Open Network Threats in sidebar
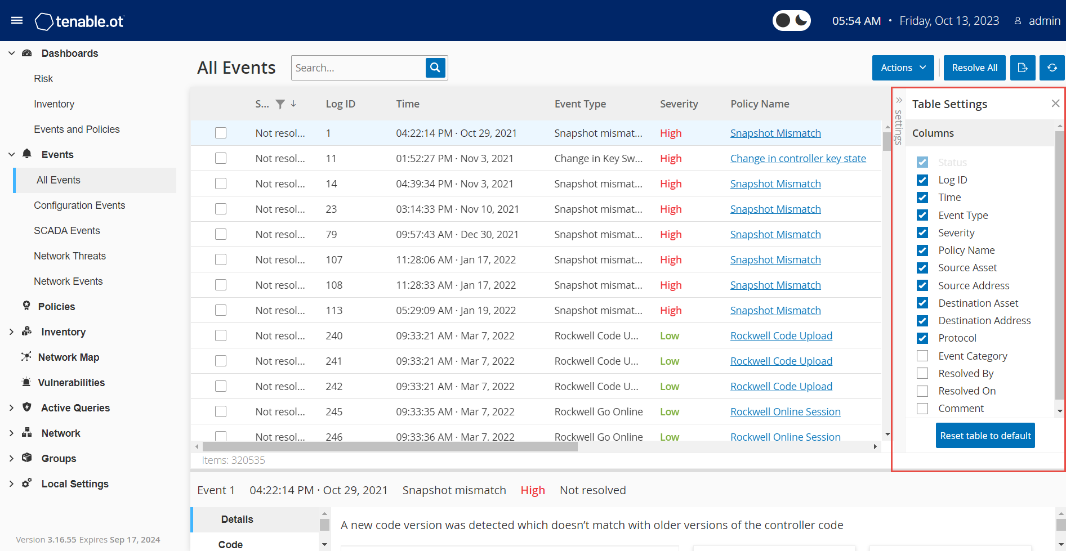The height and width of the screenshot is (551, 1066). [x=70, y=256]
